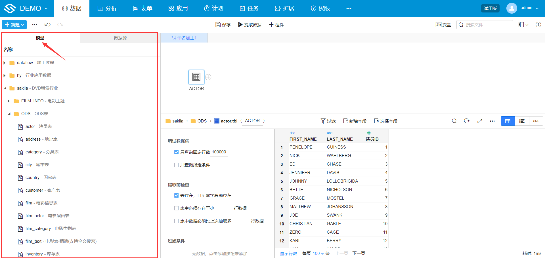This screenshot has width=545, height=258.
Task: Switch to the 数据源 tab
Action: point(120,38)
